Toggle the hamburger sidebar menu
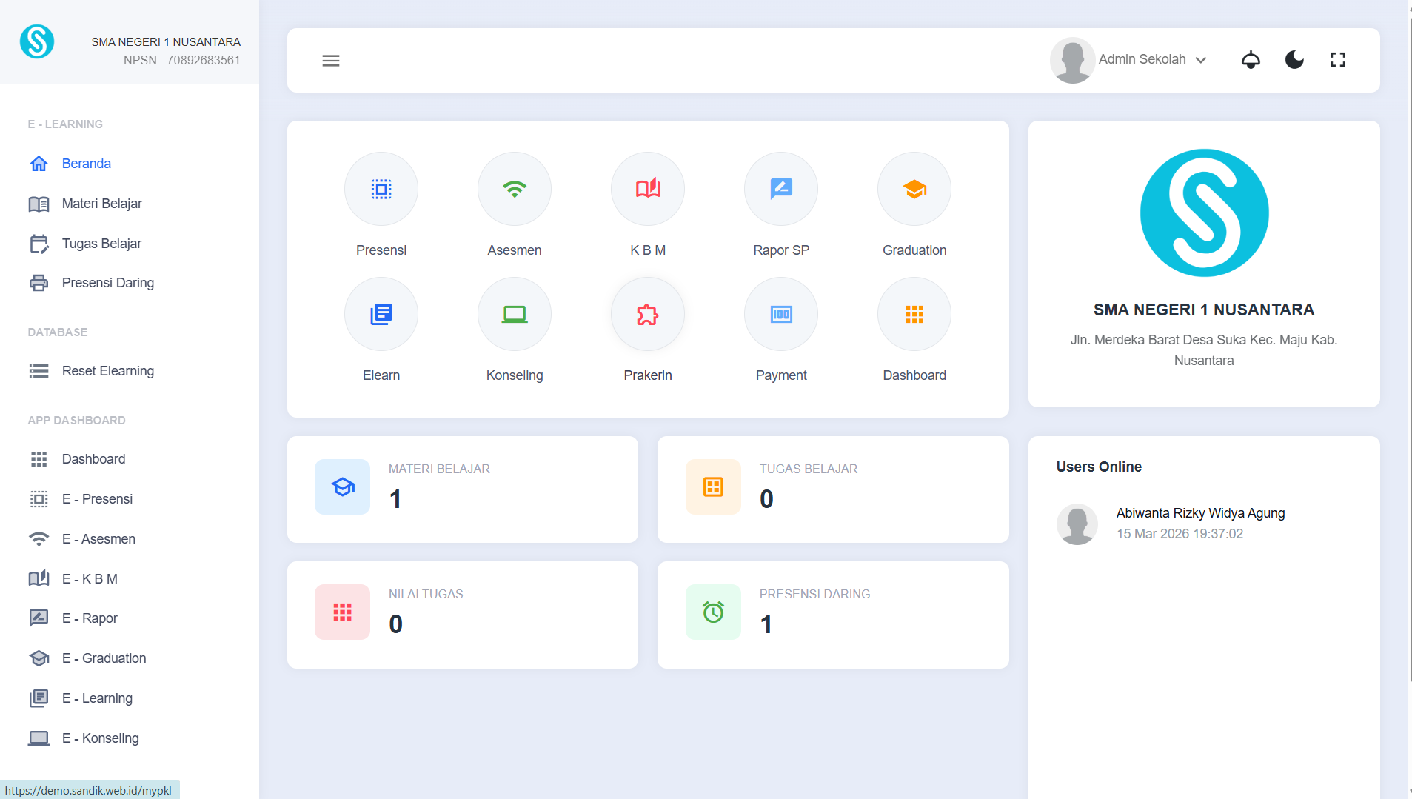Viewport: 1412px width, 799px height. click(x=331, y=61)
